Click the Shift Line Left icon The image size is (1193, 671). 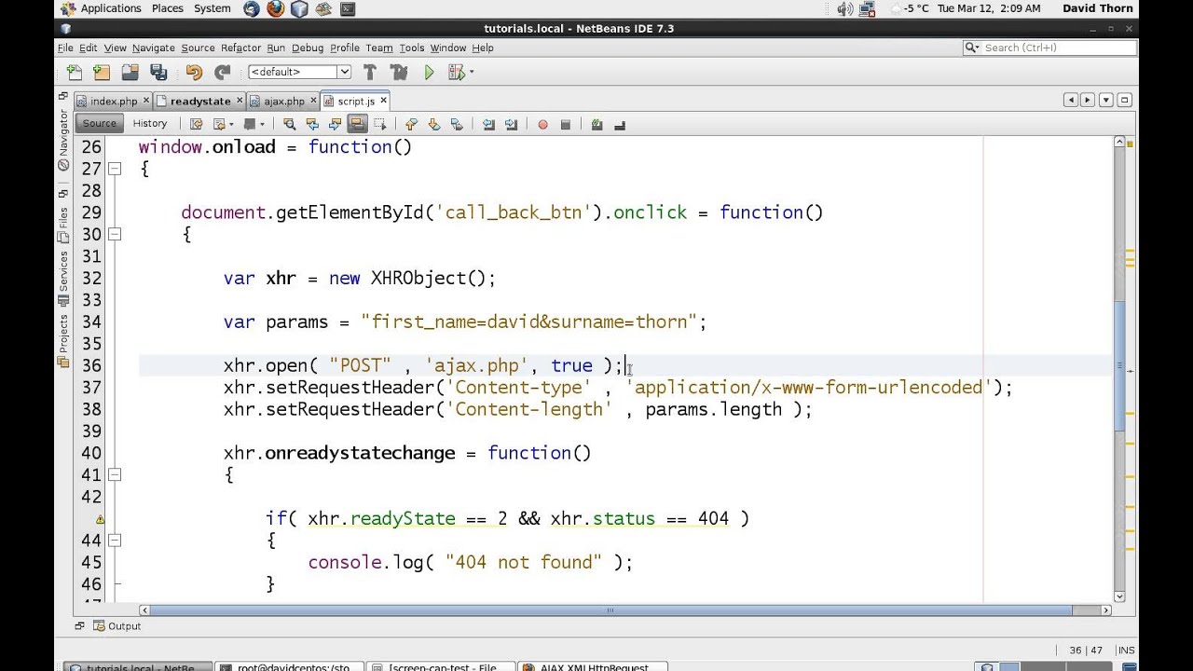[x=488, y=124]
